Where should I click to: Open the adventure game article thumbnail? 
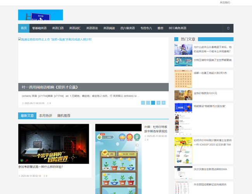pyautogui.click(x=54, y=144)
